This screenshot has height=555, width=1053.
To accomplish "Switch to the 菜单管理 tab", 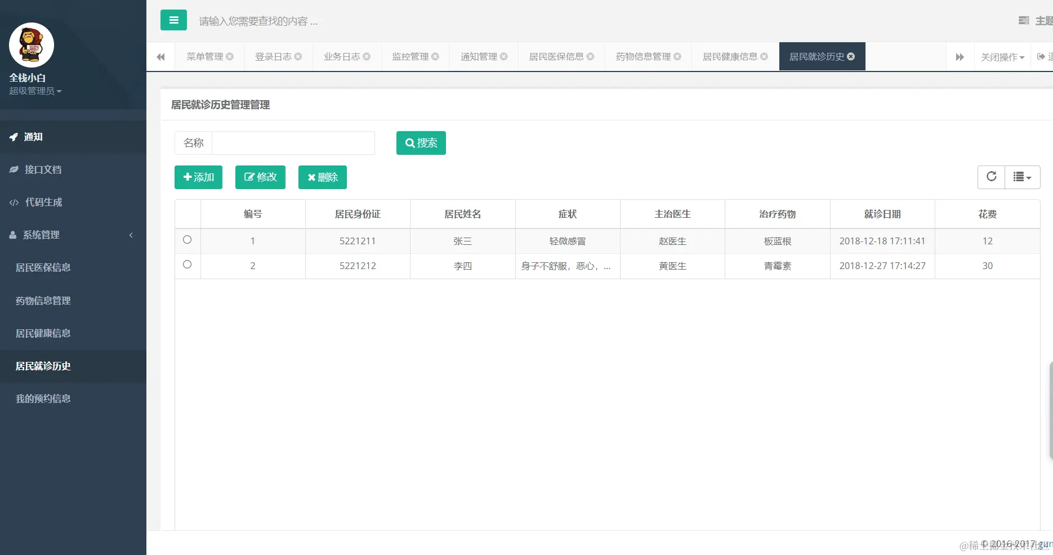I will coord(205,56).
